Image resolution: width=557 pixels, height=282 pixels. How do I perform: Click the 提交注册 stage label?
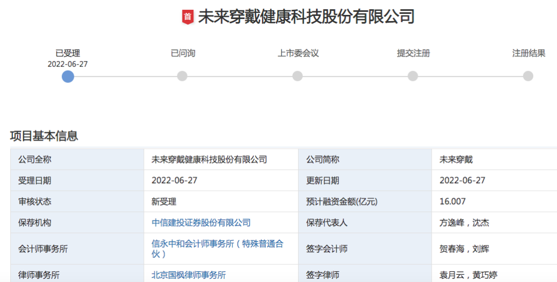coord(414,54)
